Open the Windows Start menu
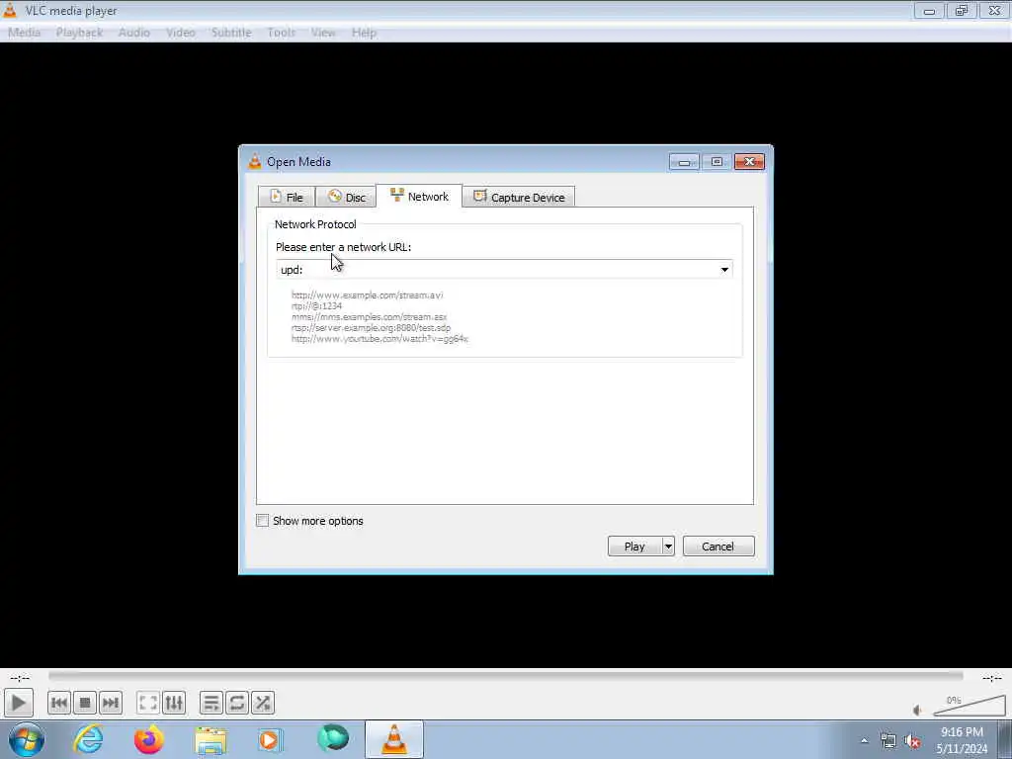 [27, 739]
